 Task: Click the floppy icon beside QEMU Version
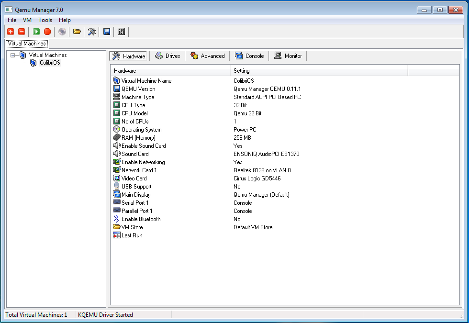click(117, 89)
